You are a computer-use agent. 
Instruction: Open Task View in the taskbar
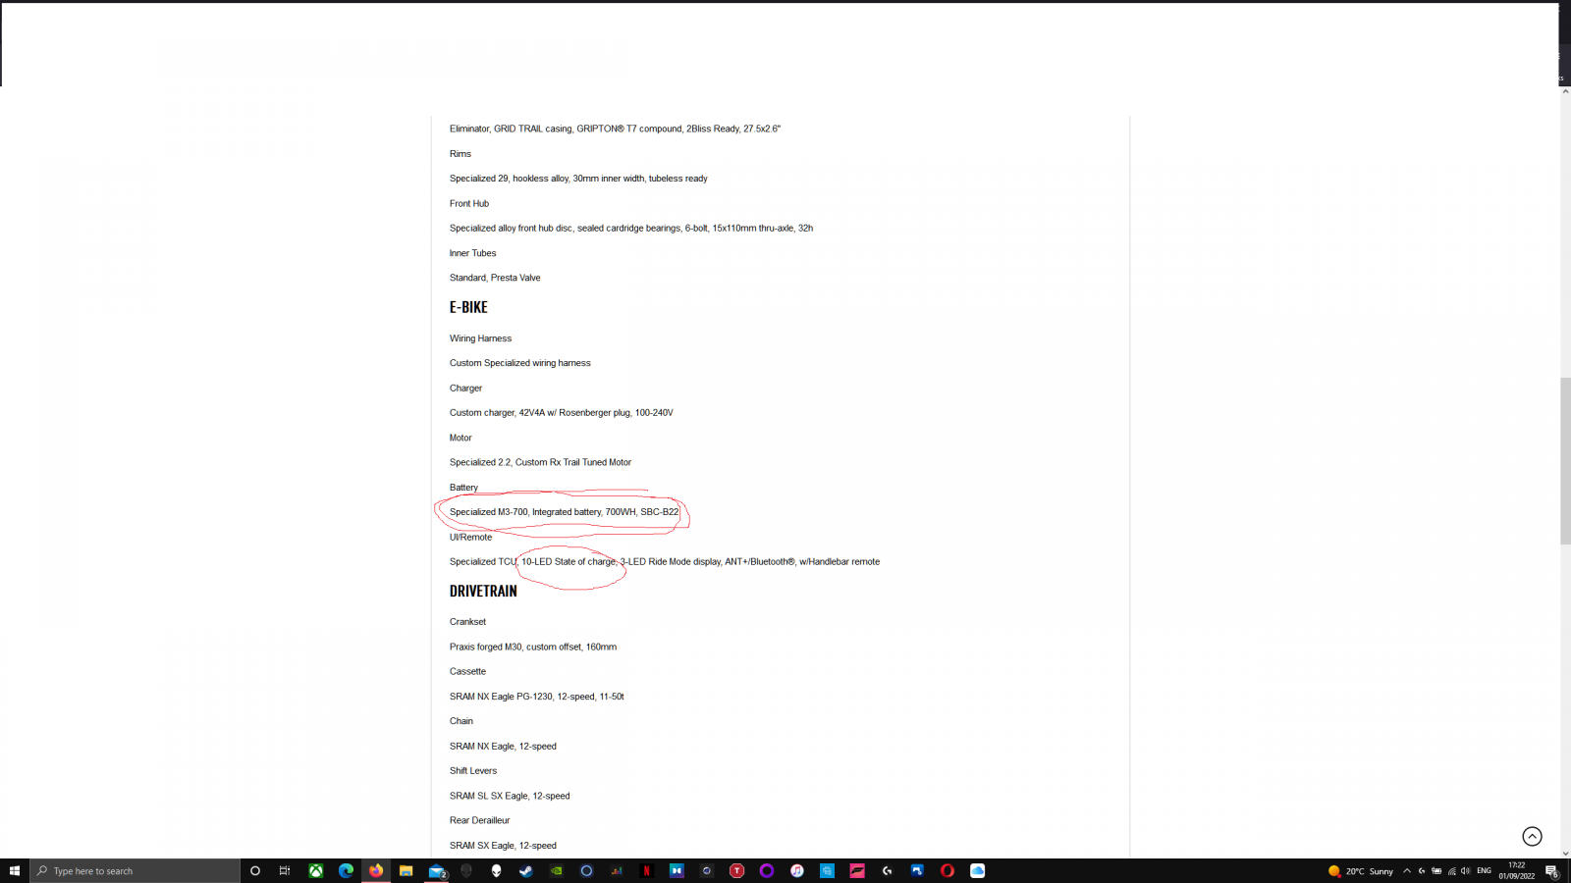285,870
